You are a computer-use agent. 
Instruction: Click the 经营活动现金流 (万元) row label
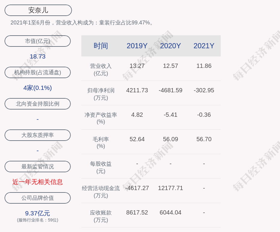point(101,192)
